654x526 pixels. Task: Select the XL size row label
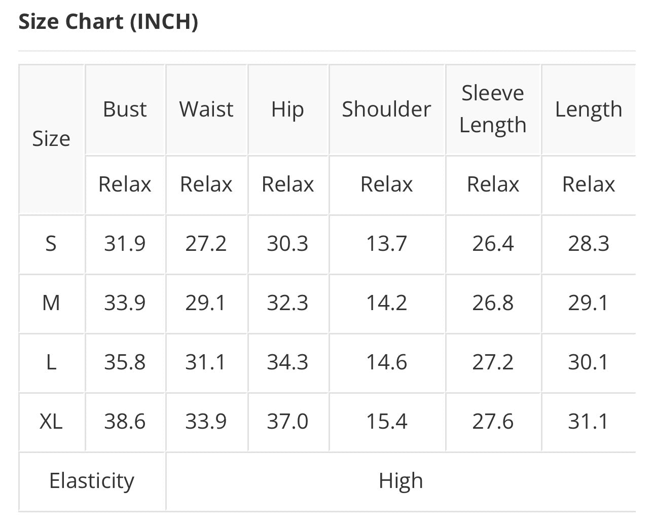click(x=51, y=422)
